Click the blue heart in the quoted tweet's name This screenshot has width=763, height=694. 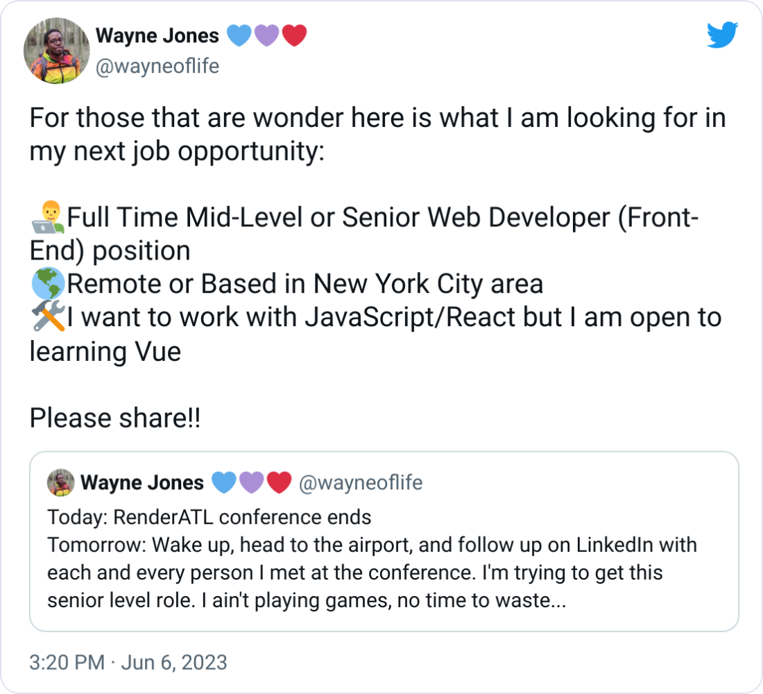(x=223, y=481)
